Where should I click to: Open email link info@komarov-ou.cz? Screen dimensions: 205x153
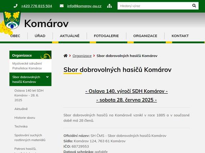(x=84, y=6)
